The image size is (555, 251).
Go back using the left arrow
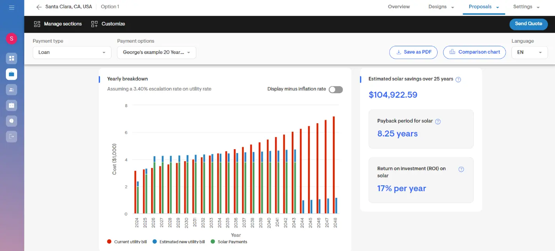(x=38, y=7)
